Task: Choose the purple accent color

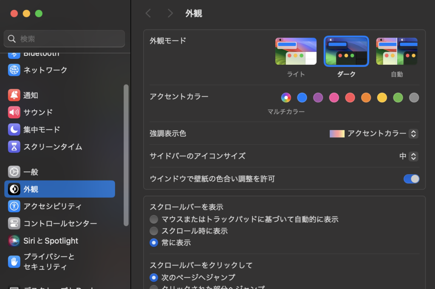Action: (318, 97)
